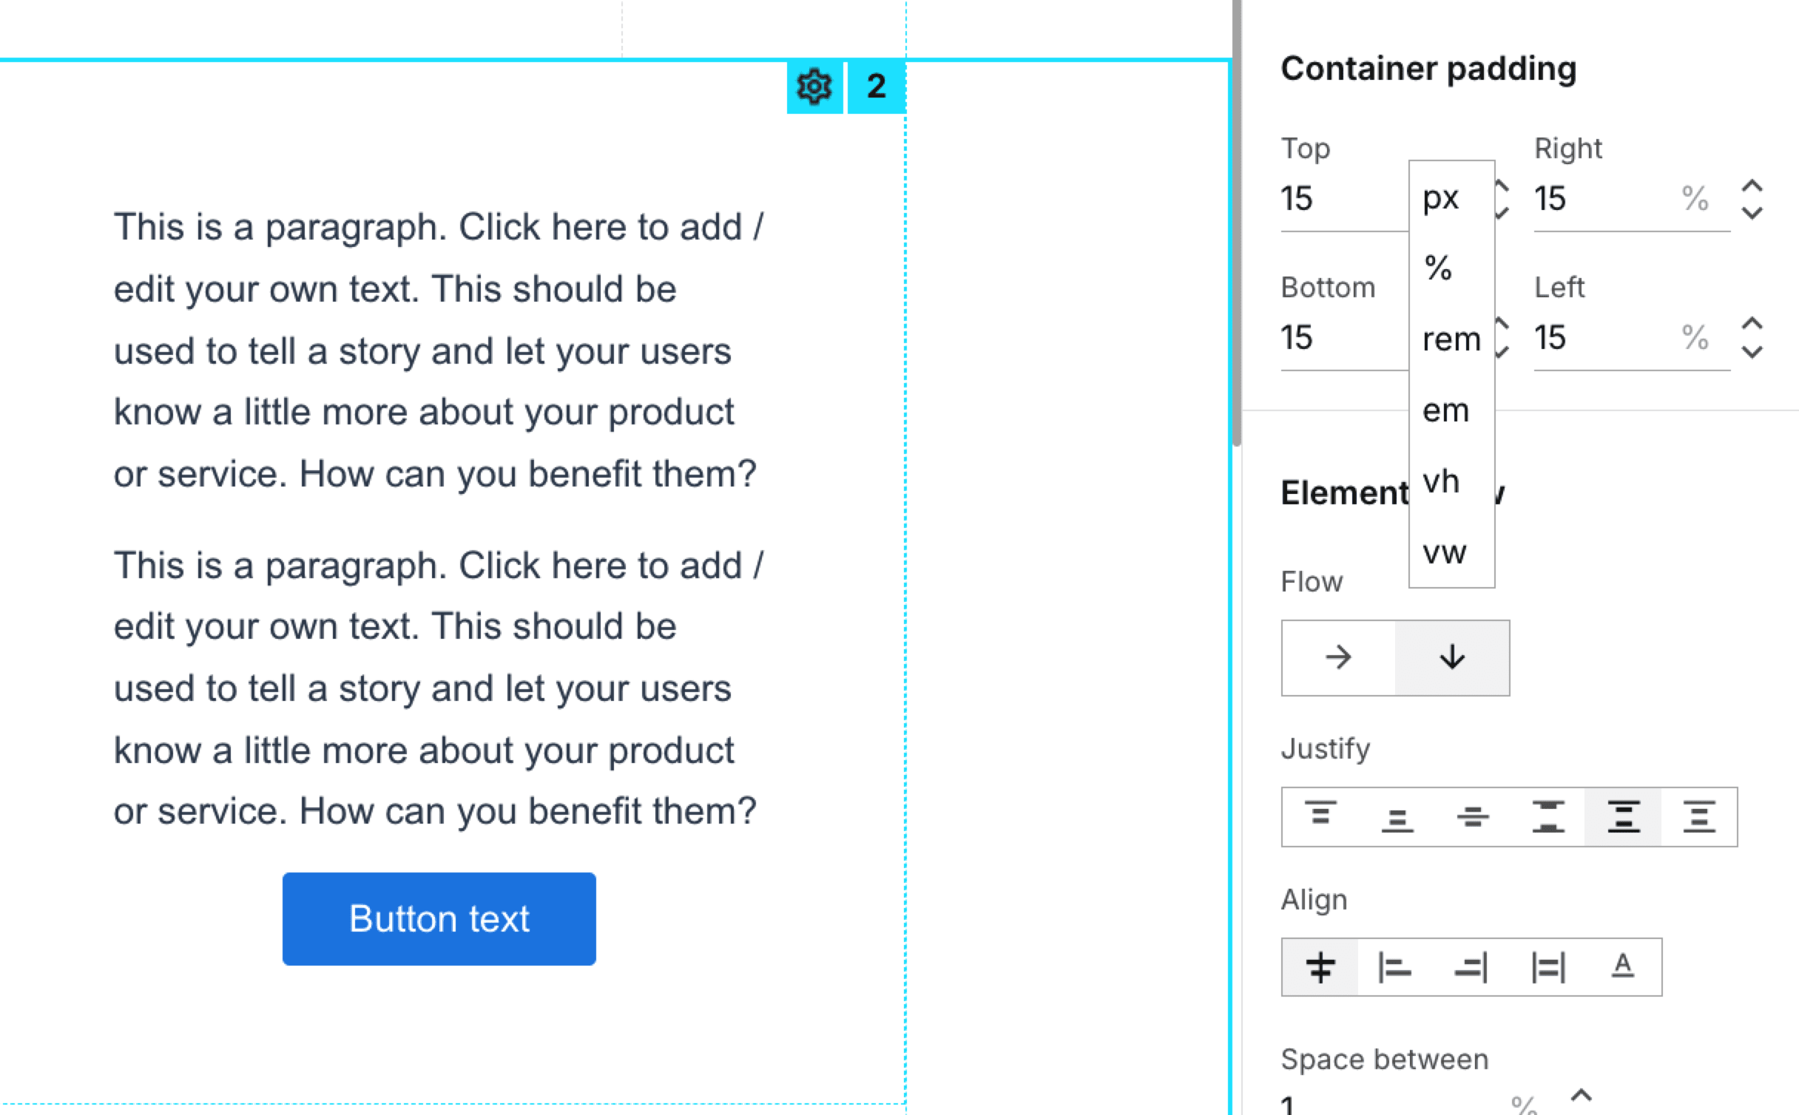Click the column number 2 badge
This screenshot has height=1115, width=1799.
(877, 87)
